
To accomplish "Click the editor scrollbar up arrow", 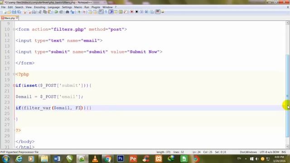I will tap(287, 23).
